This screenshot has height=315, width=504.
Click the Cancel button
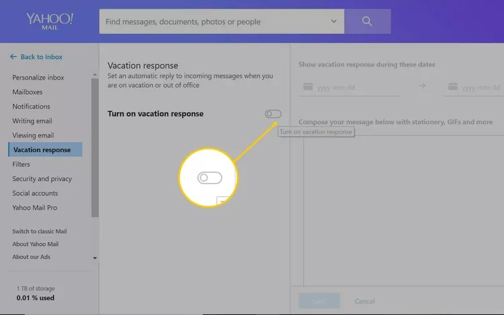(364, 301)
